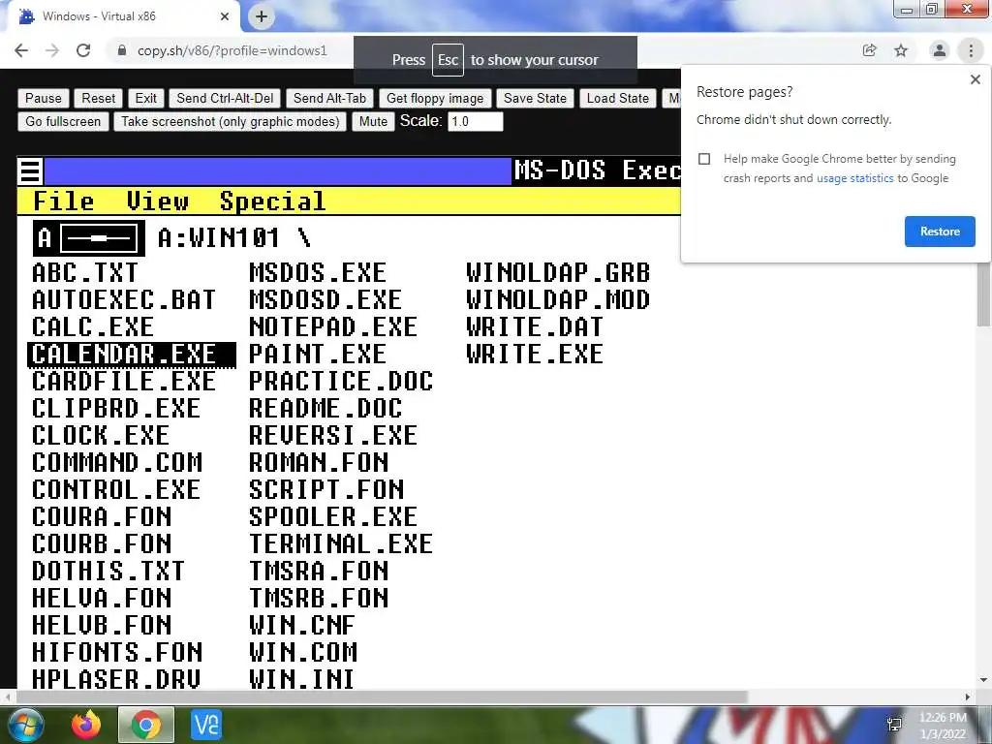Click Save State button
Screen dimensions: 992x744
click(535, 98)
